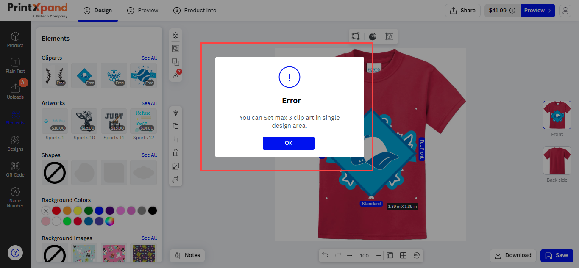
Task: Click the duplicate copy icon
Action: [175, 126]
